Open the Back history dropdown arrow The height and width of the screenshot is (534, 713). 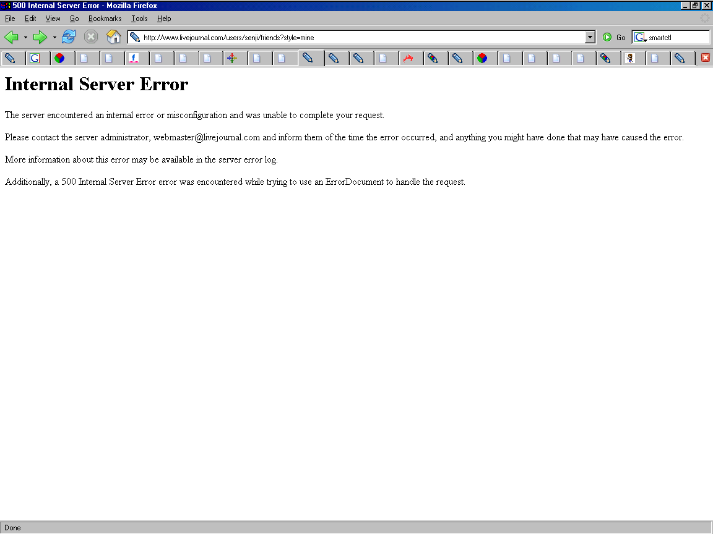click(25, 38)
